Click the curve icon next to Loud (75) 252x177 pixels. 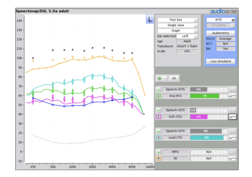coord(232,138)
